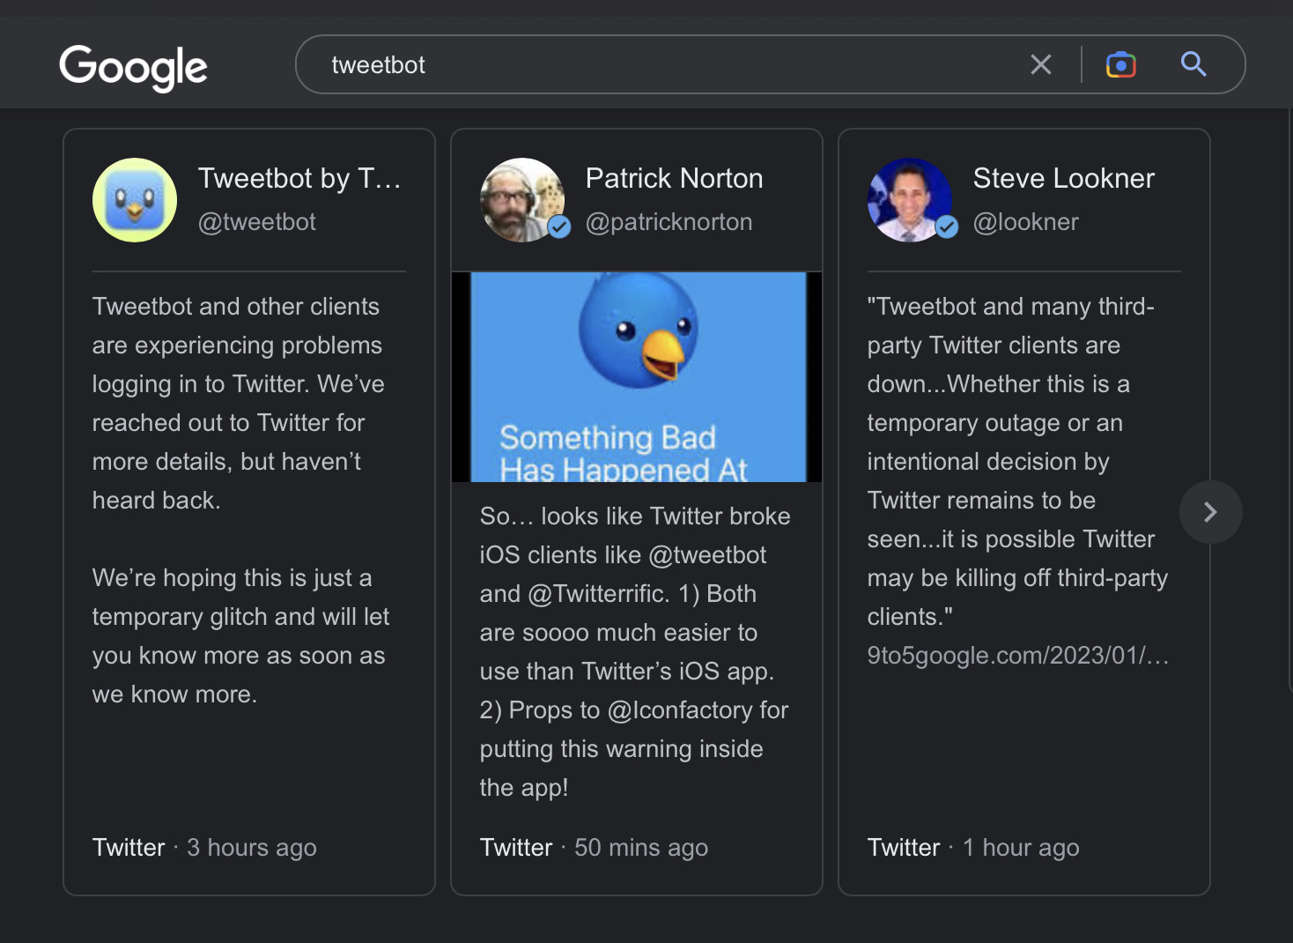This screenshot has width=1293, height=943.
Task: Click the Steve Lookner account name
Action: coord(1063,178)
